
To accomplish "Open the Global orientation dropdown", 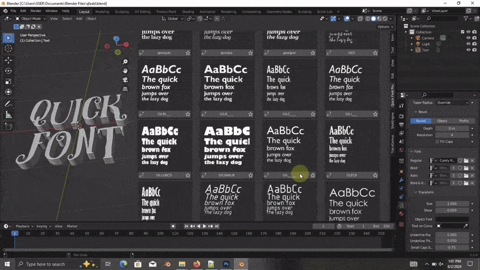I will 173,19.
